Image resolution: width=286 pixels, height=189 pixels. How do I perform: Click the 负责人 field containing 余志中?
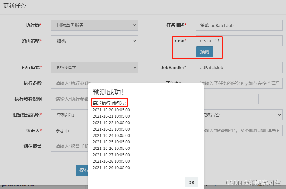click(69, 130)
